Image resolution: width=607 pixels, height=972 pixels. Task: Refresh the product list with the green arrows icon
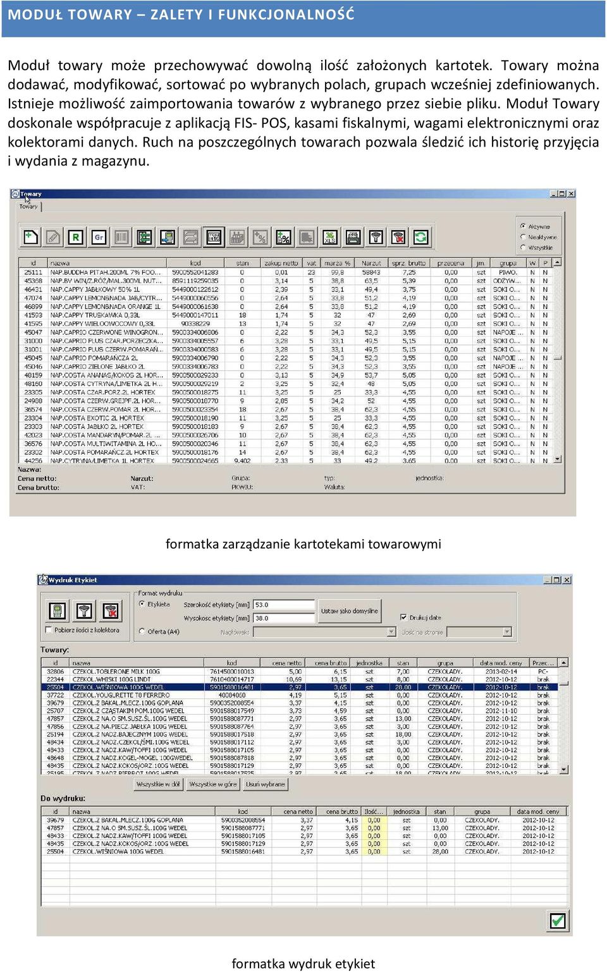tap(421, 238)
